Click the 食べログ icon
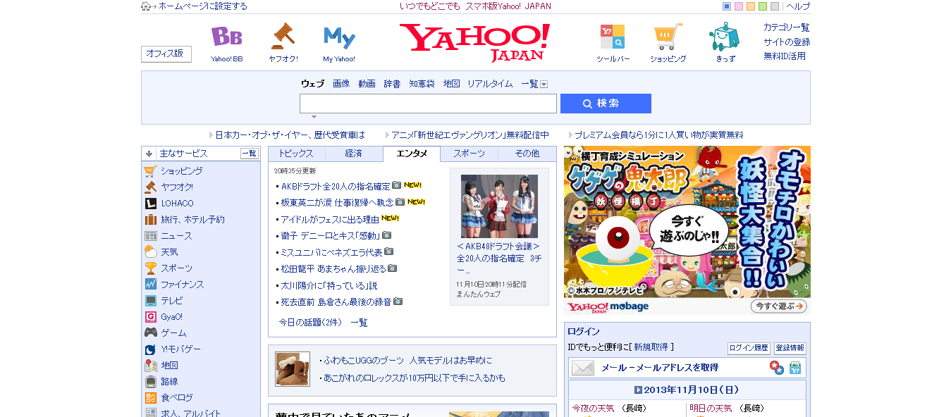The height and width of the screenshot is (417, 951). (x=150, y=398)
